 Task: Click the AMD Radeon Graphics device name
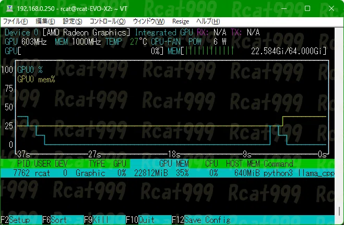coord(86,32)
